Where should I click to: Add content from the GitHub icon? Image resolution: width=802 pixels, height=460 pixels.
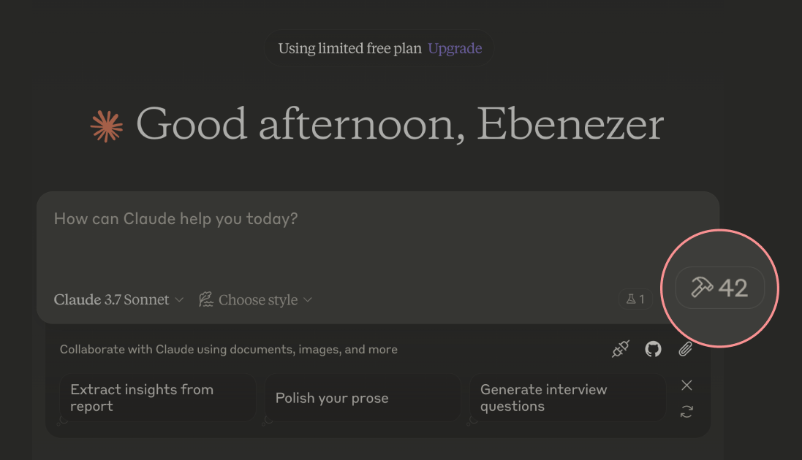point(653,349)
